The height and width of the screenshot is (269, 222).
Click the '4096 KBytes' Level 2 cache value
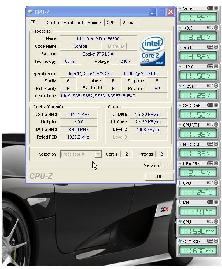click(x=148, y=130)
